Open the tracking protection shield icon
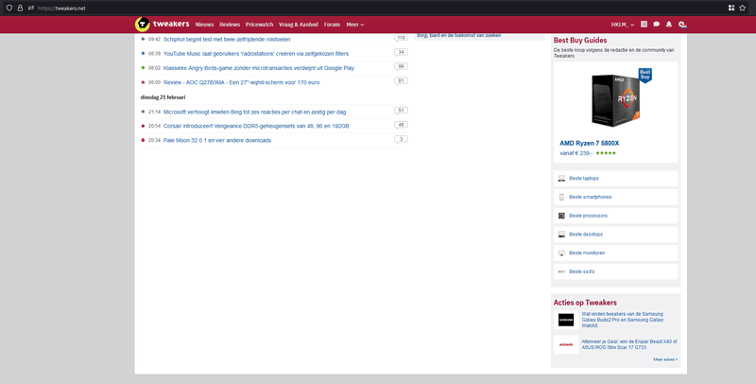 coord(9,8)
